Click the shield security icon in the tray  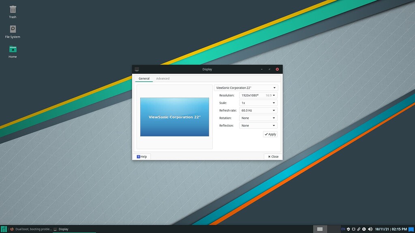point(349,229)
